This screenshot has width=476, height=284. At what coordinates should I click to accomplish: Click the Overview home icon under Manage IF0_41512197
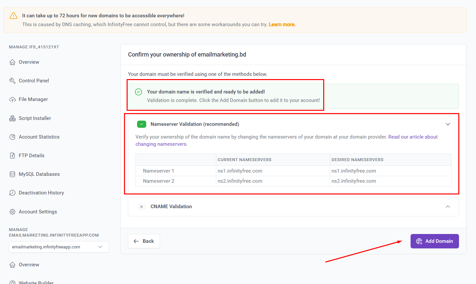(12, 62)
